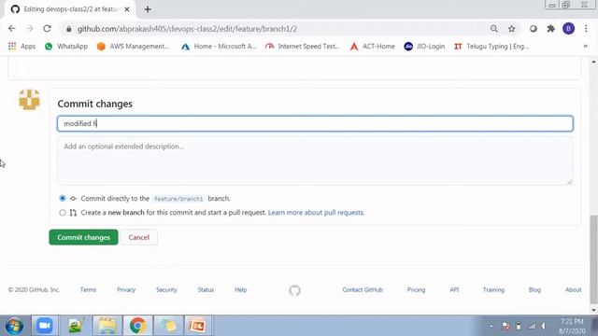The height and width of the screenshot is (336, 598).
Task: Click the browser back arrow
Action: 12,29
